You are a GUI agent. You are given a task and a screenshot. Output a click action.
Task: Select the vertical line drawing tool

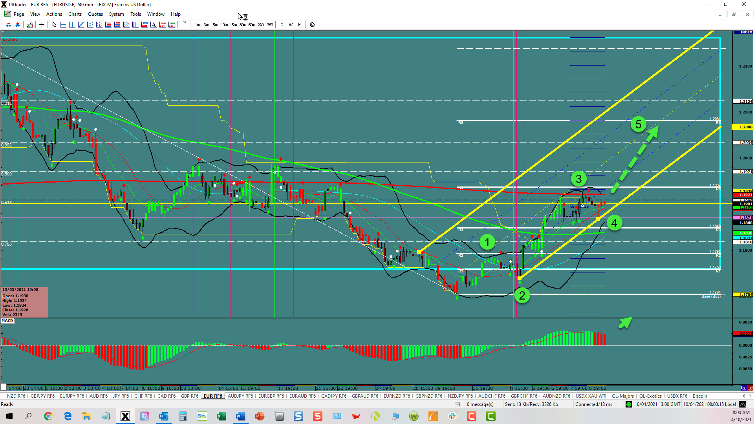(72, 25)
